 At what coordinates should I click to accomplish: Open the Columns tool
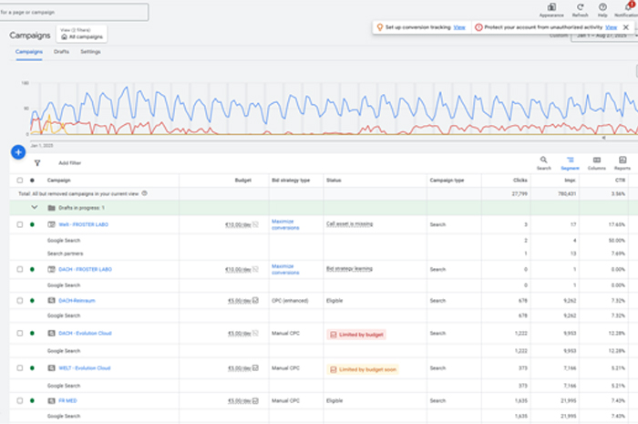click(x=596, y=162)
